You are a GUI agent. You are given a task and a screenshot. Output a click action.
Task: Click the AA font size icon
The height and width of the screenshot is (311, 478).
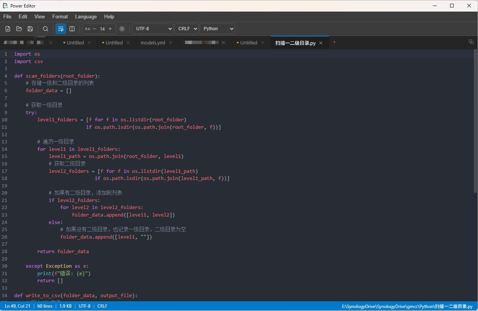point(87,29)
